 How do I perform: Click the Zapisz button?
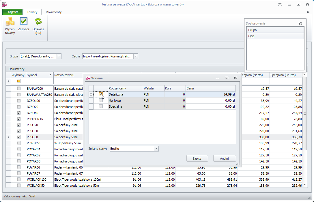tap(197, 158)
